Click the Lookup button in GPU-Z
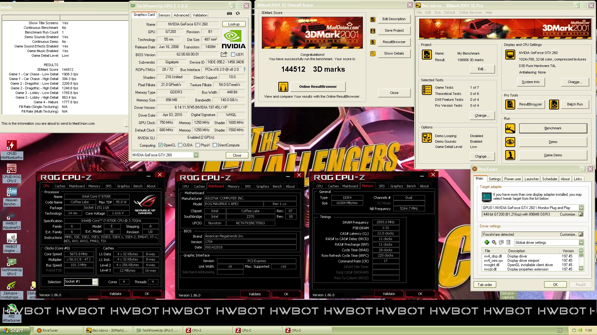 [234, 24]
